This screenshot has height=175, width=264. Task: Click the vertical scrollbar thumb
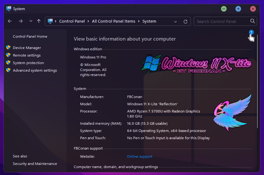(x=257, y=81)
